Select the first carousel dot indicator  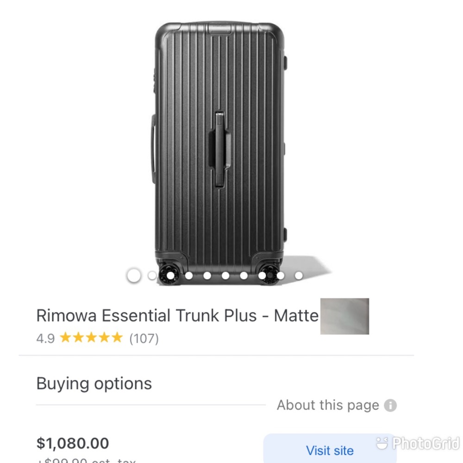click(x=134, y=275)
